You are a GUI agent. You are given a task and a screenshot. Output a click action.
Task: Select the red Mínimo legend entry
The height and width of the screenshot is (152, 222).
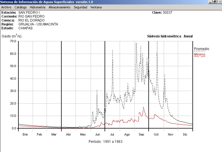199,54
